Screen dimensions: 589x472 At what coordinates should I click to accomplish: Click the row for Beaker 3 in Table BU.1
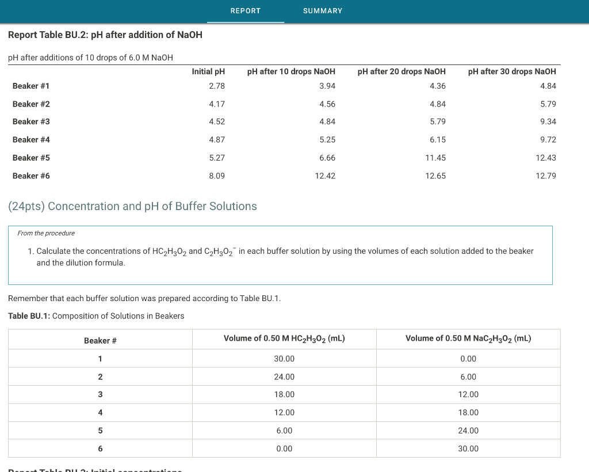[284, 394]
